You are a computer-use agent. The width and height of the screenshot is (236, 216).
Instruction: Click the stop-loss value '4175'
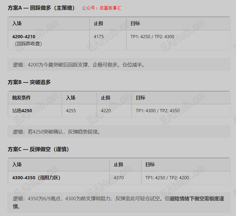(99, 37)
